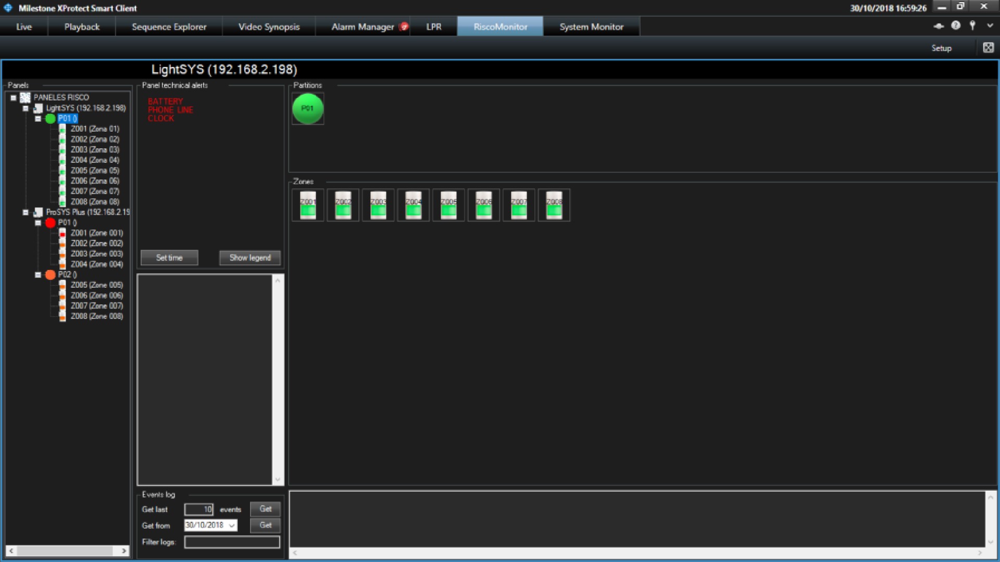Select Z008 (Zona 08) tree row
The width and height of the screenshot is (1000, 562).
95,202
